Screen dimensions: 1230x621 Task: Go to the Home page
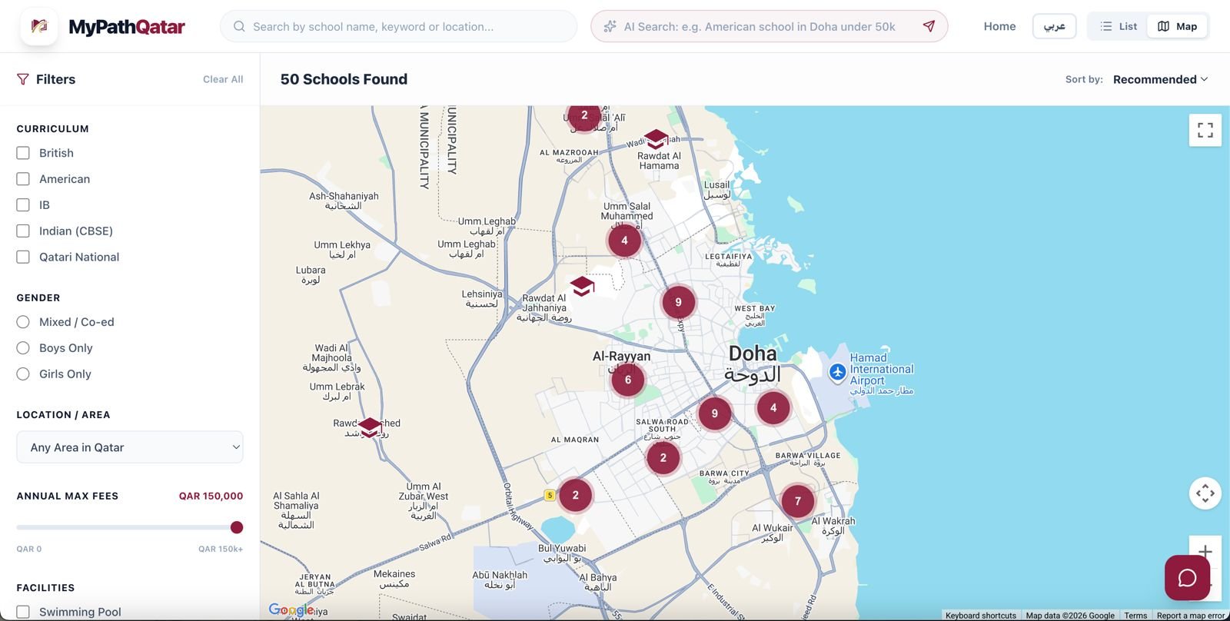click(x=999, y=26)
